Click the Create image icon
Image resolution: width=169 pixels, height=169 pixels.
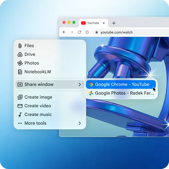click(20, 97)
